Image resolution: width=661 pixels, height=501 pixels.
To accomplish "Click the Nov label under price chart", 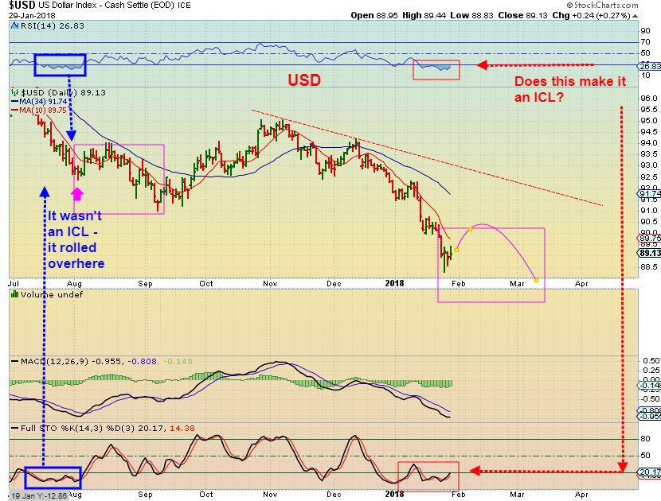I will tap(270, 283).
